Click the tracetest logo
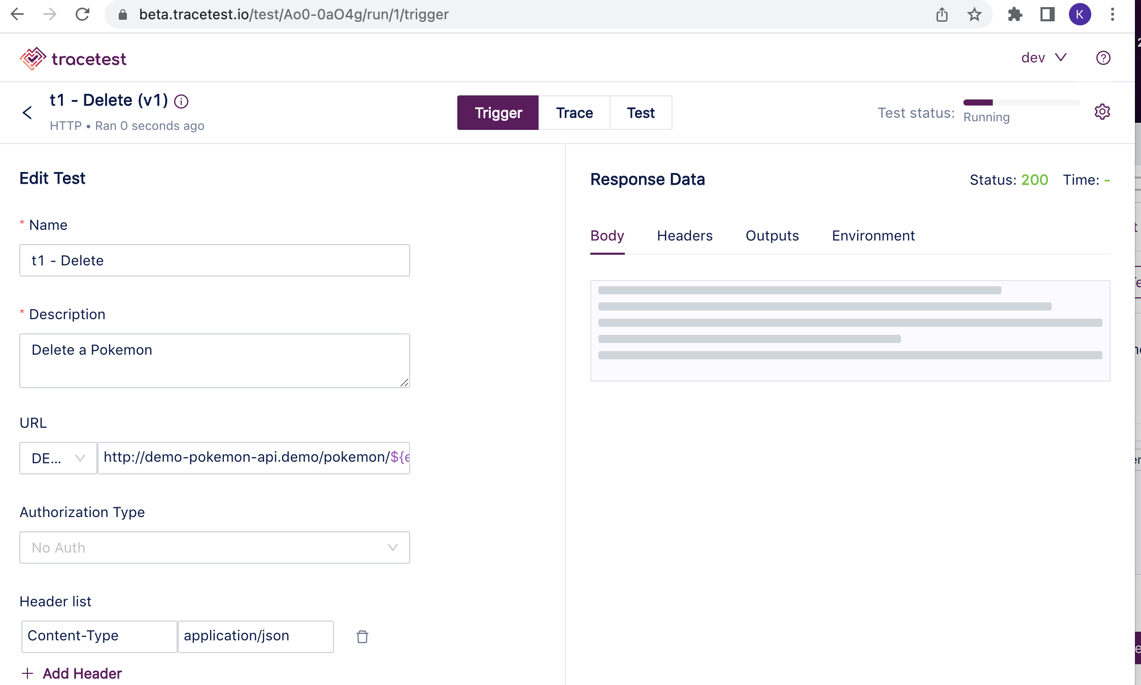Image resolution: width=1141 pixels, height=685 pixels. [73, 59]
